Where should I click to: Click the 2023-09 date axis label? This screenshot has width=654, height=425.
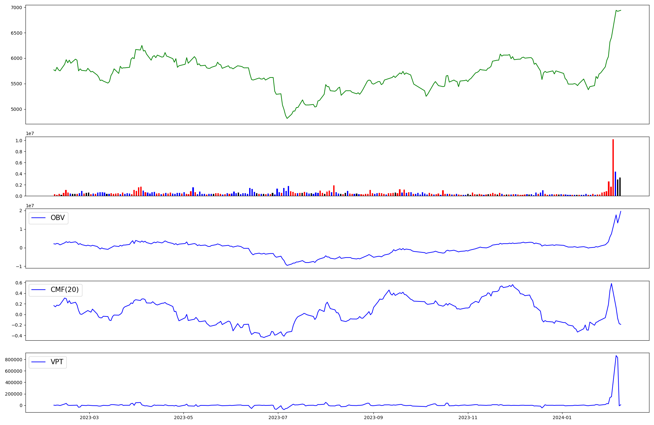(373, 417)
